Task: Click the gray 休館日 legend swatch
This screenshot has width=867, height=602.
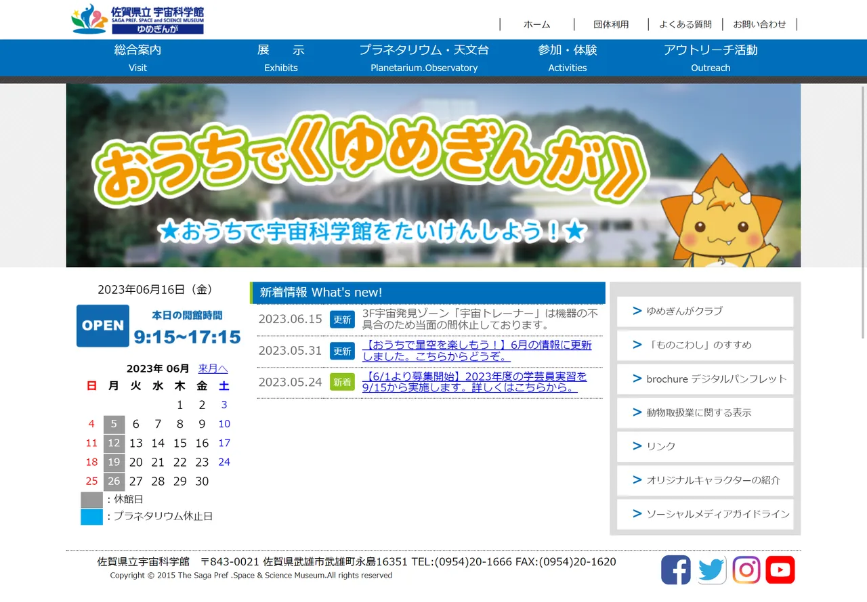Action: (x=91, y=500)
